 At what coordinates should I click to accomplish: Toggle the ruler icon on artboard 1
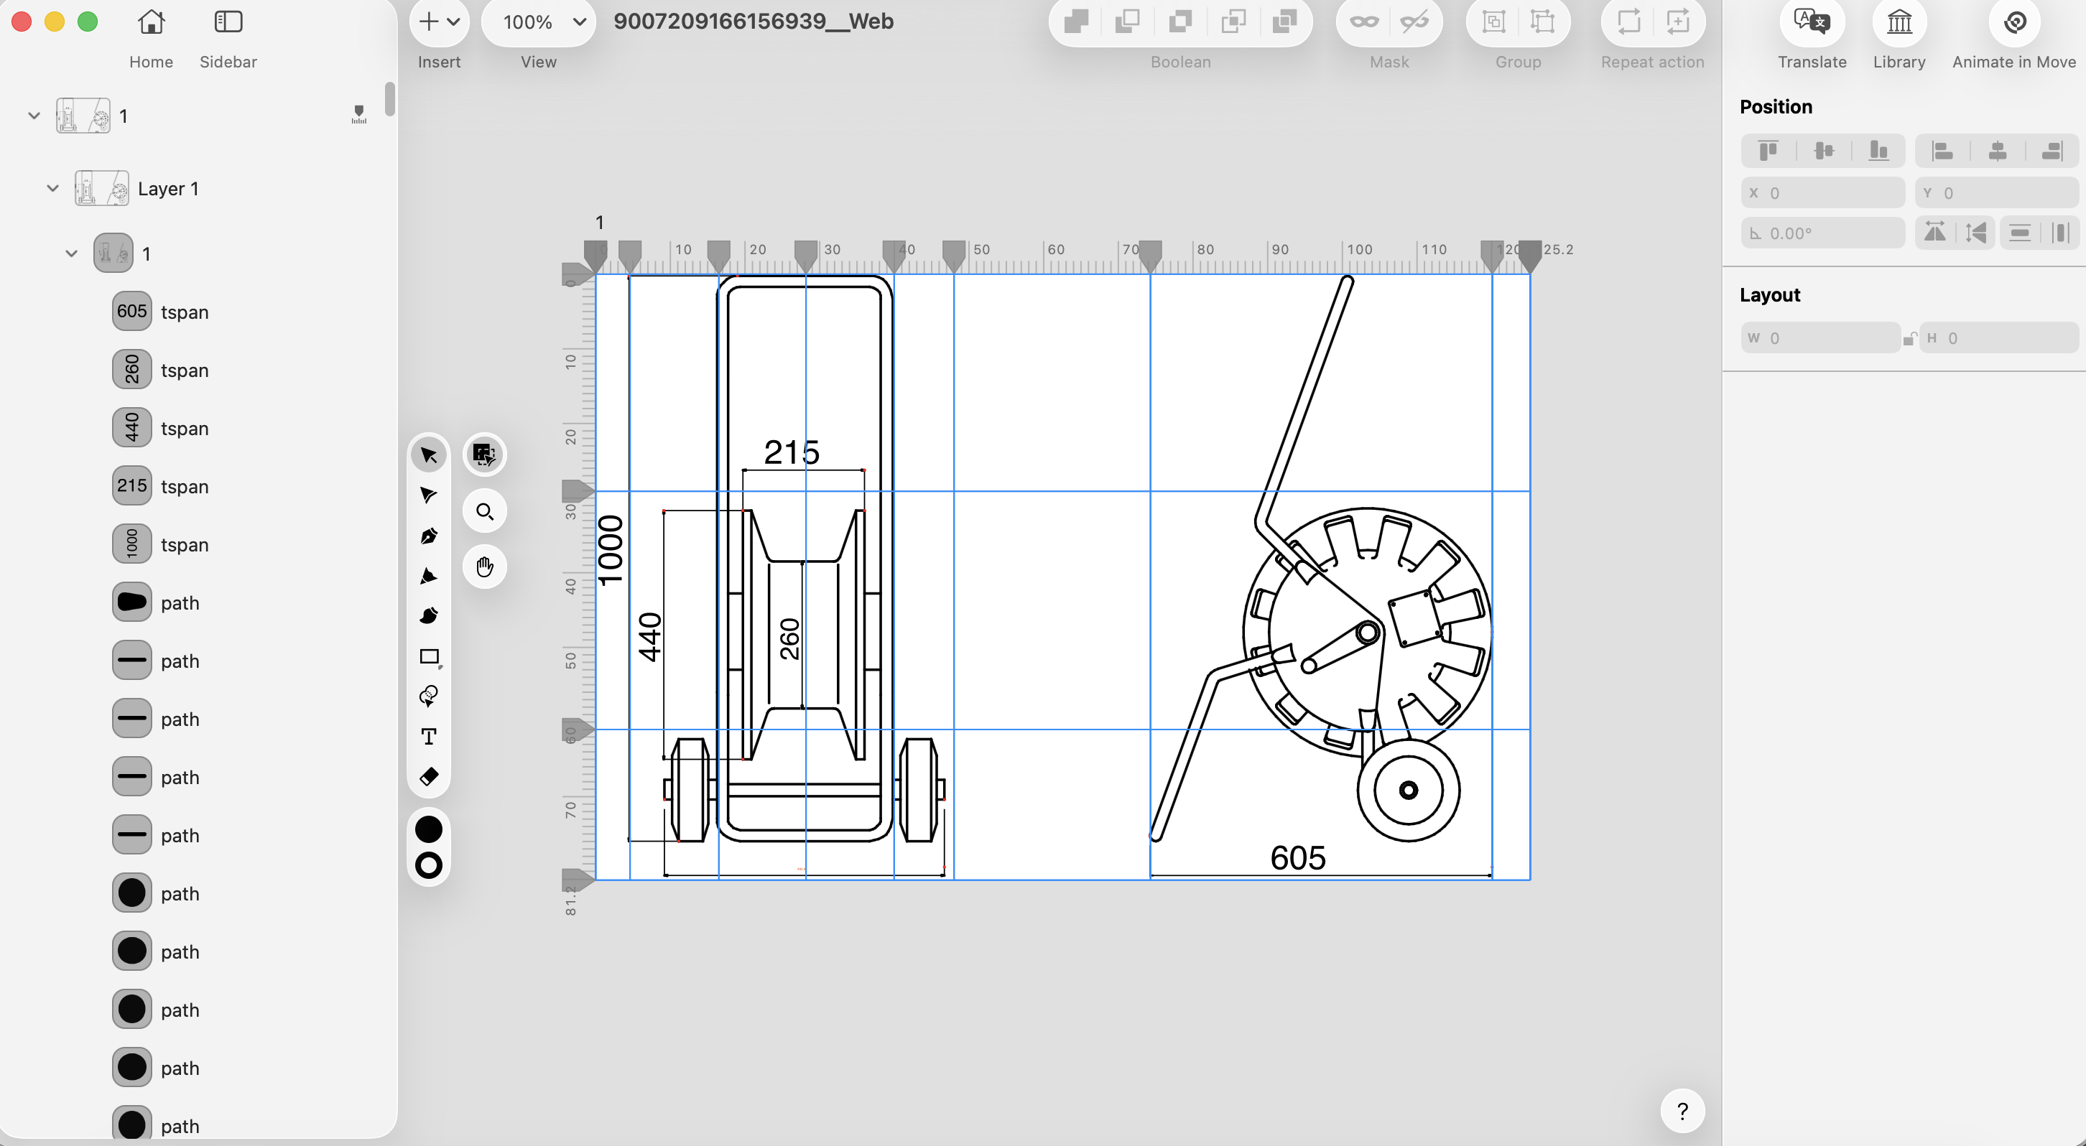coord(358,115)
